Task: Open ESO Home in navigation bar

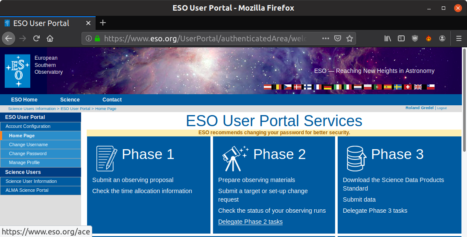Action: pyautogui.click(x=24, y=100)
